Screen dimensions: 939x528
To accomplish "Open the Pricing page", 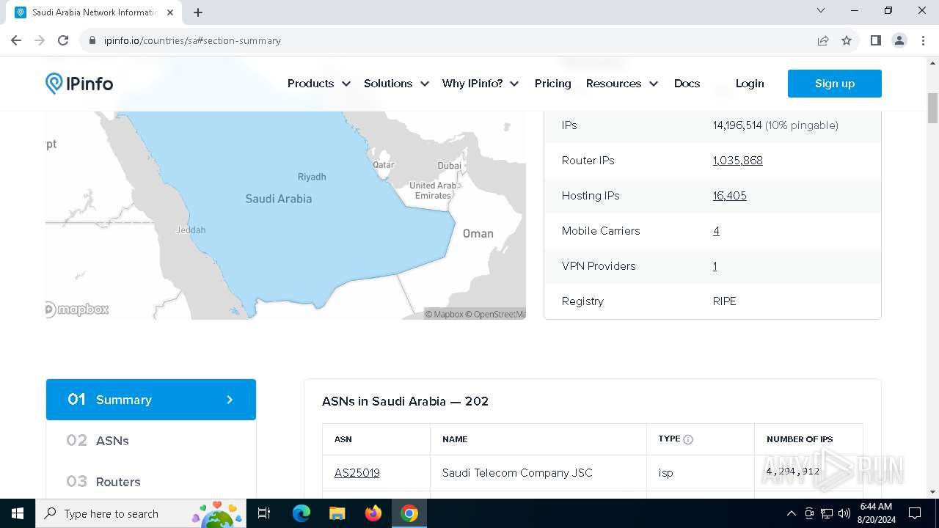I will [553, 84].
